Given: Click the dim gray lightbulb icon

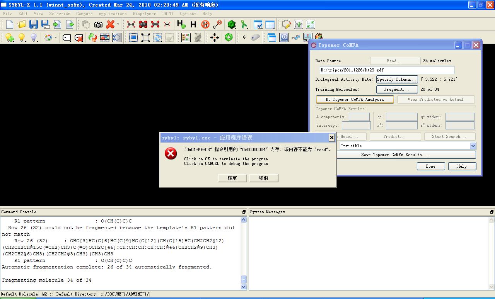Looking at the screenshot, I should tap(34, 37).
